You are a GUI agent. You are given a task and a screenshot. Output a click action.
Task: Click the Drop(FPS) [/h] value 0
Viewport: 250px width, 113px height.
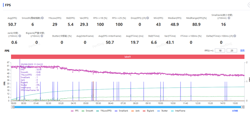pos(140,24)
